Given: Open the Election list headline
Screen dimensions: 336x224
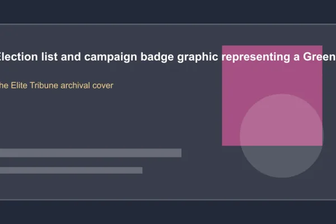Looking at the screenshot, I should (168, 57).
